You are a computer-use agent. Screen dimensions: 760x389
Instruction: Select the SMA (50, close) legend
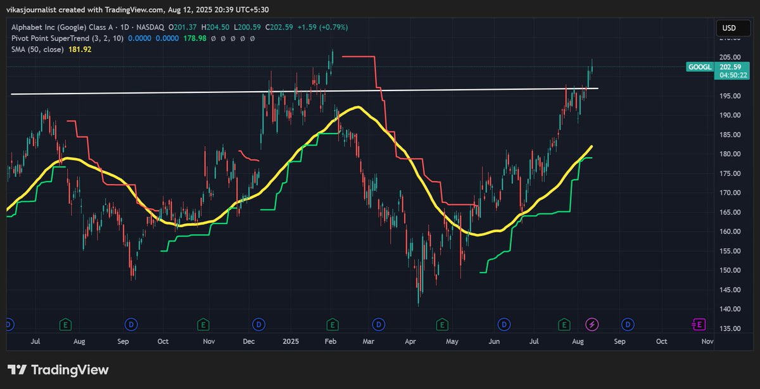pos(37,49)
